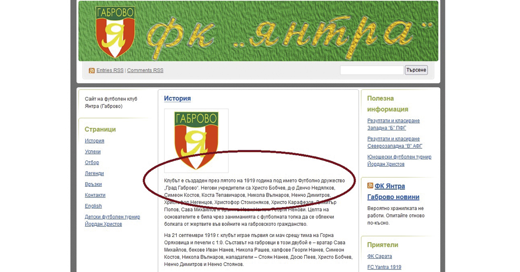Open the Успехи page link
Screen dimensions: 520x272
point(93,152)
